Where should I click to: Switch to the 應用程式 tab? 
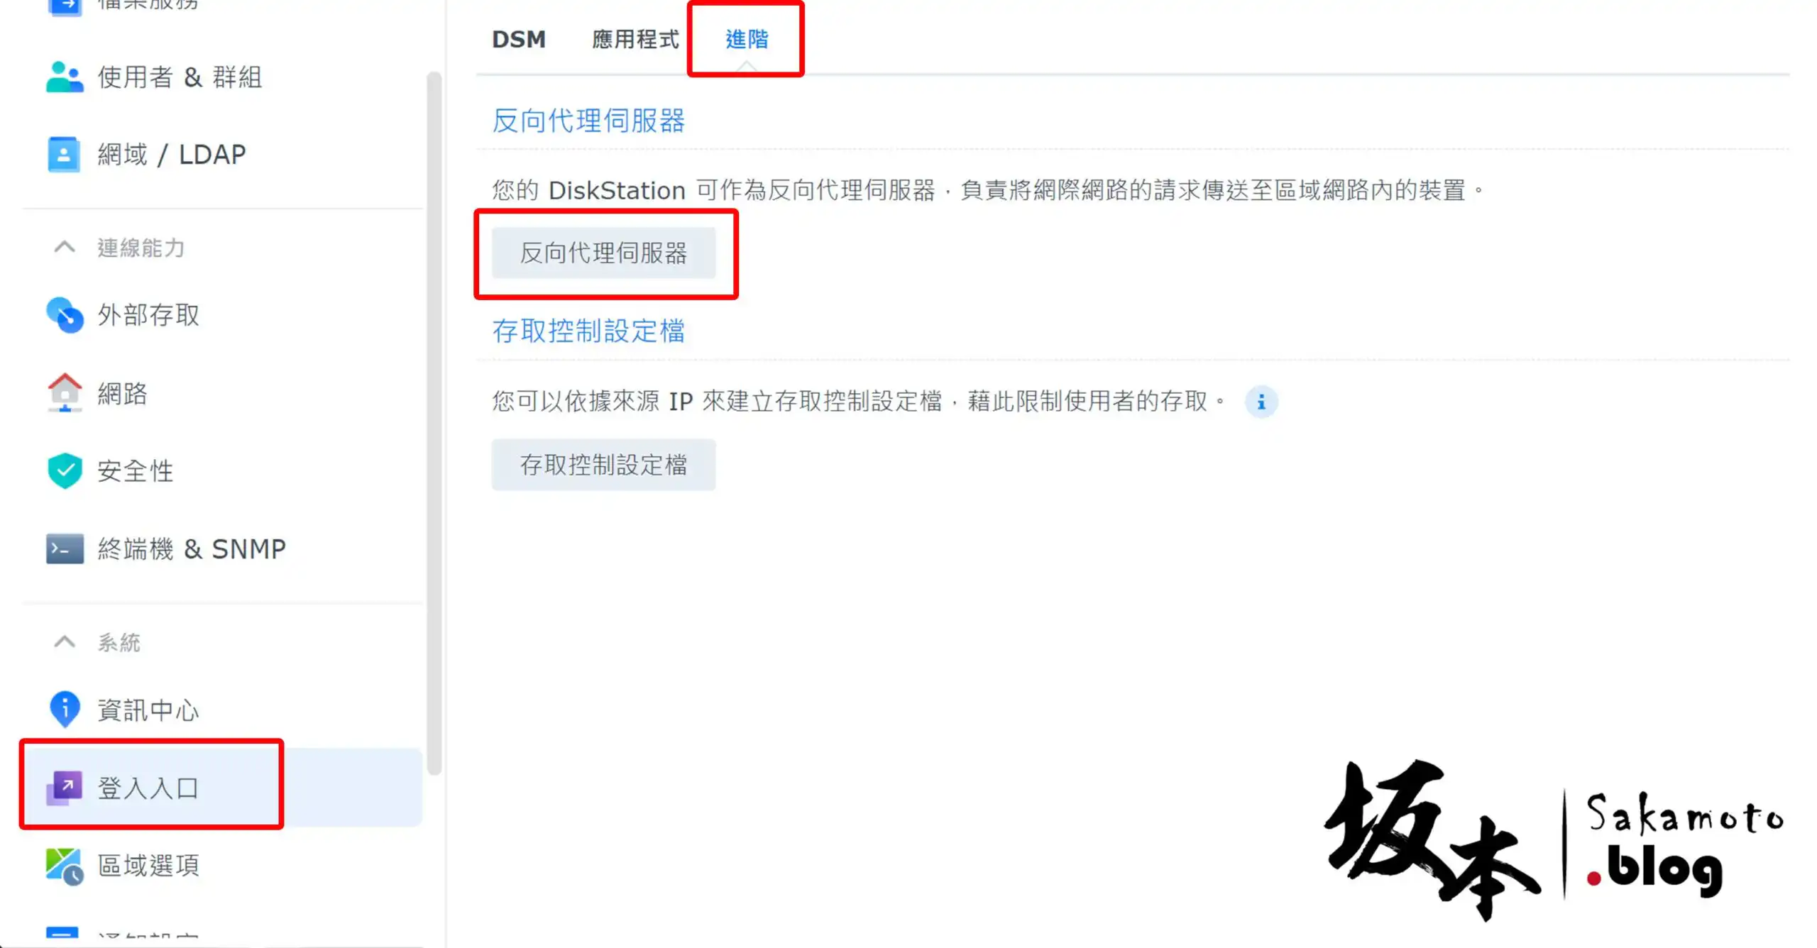(635, 39)
